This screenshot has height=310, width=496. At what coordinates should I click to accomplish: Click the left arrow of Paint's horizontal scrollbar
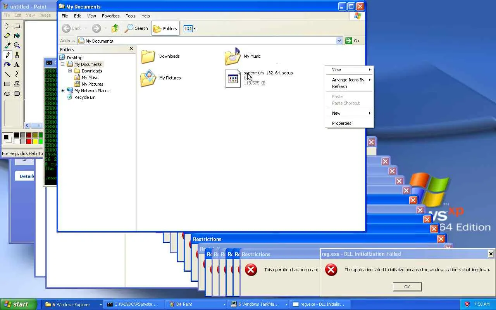(27, 125)
